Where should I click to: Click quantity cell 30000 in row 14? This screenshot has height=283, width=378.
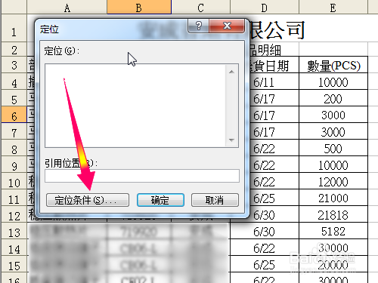pyautogui.click(x=333, y=248)
